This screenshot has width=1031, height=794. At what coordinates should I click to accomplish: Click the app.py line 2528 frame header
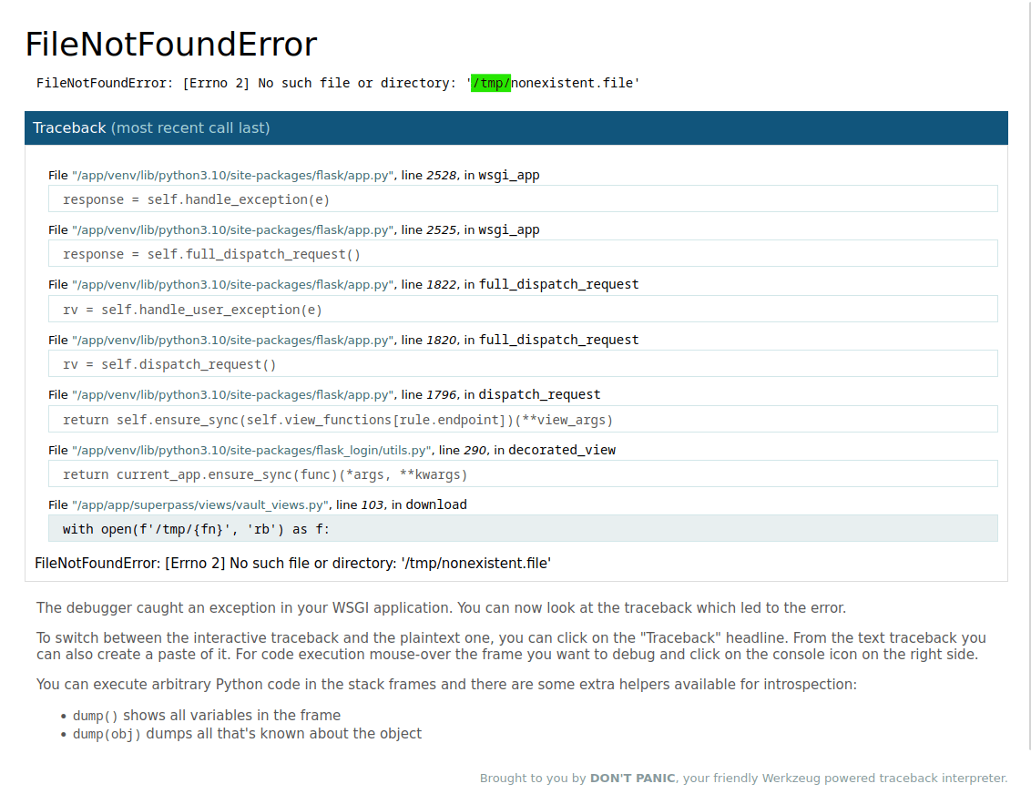point(293,175)
